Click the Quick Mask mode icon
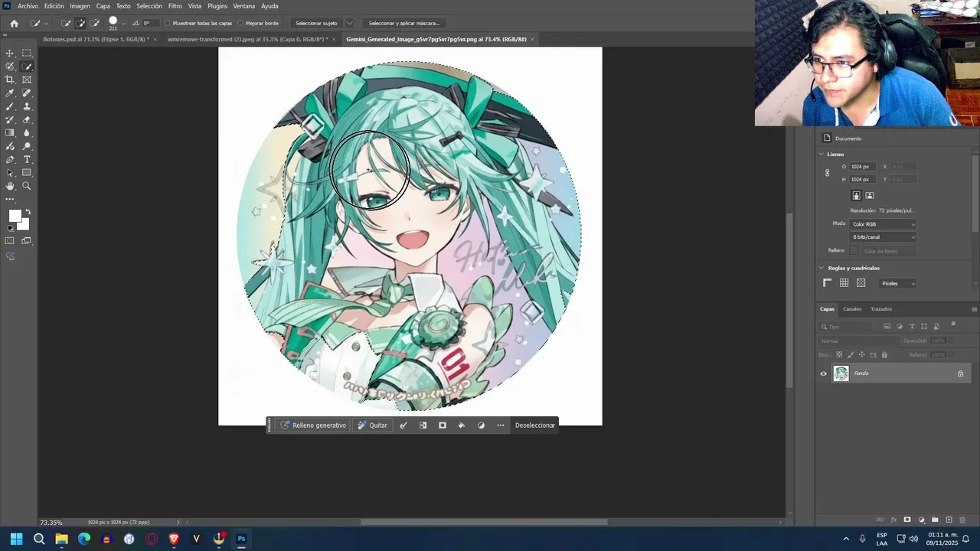980x551 pixels. pos(10,240)
